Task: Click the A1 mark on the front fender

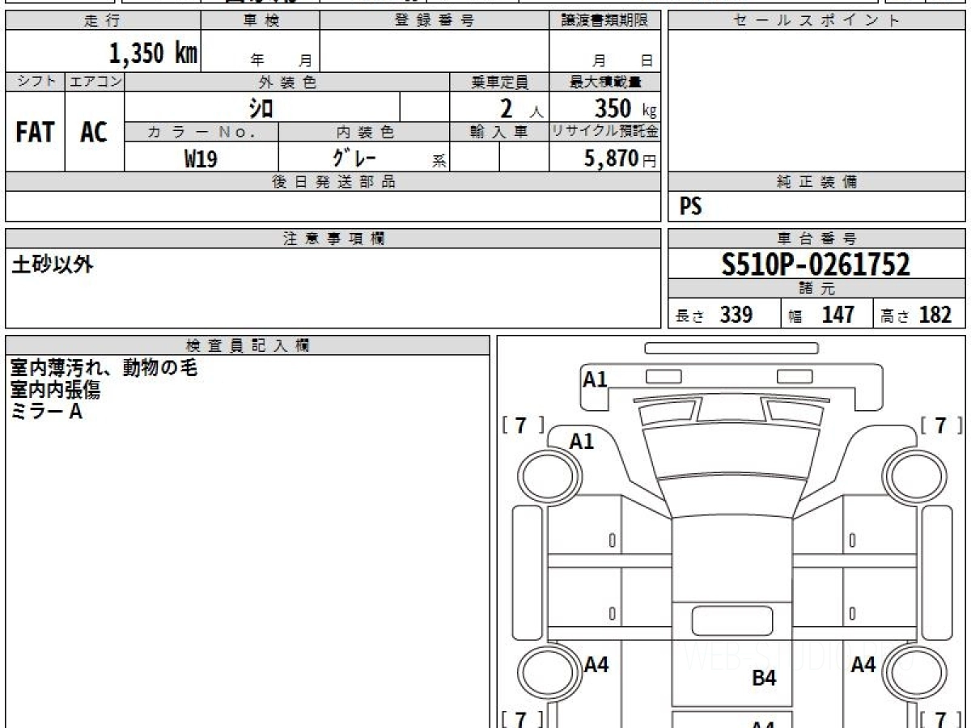Action: point(582,441)
